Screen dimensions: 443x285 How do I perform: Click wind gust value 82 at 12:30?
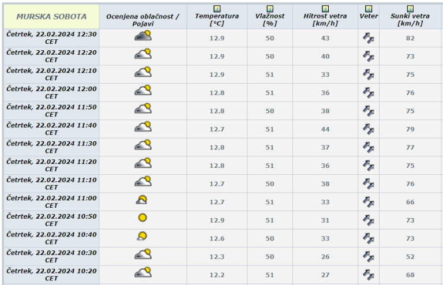pos(410,38)
